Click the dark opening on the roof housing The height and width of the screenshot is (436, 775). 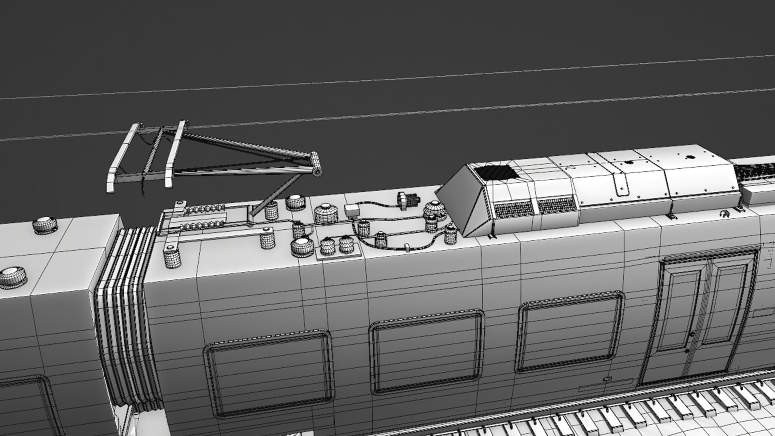pos(496,173)
